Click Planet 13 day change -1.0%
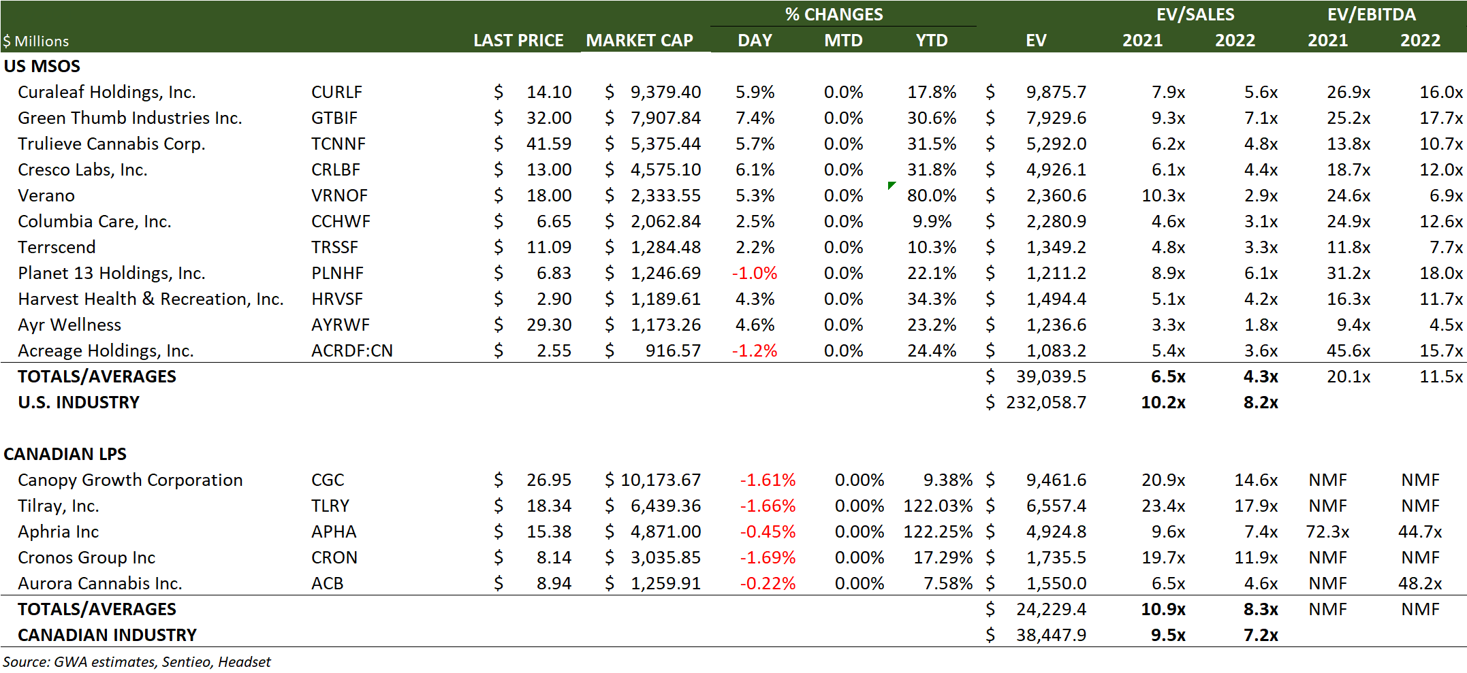Image resolution: width=1467 pixels, height=673 pixels. (755, 273)
